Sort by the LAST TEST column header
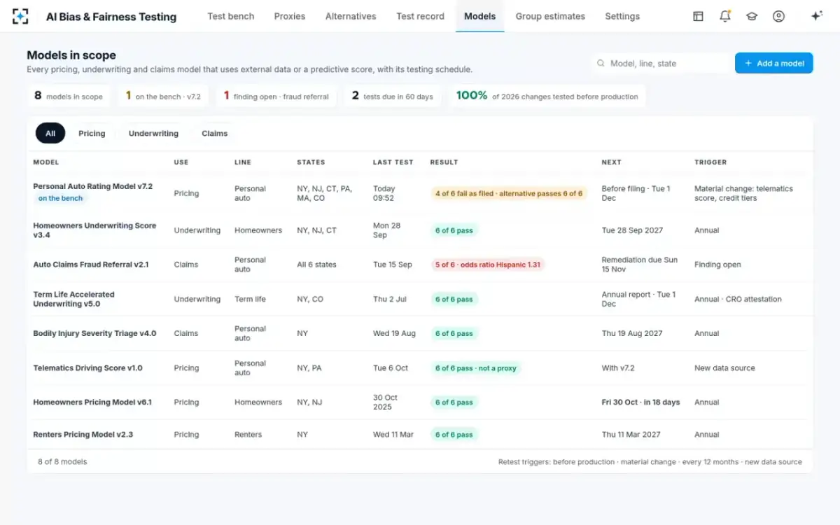The image size is (840, 525). tap(393, 162)
